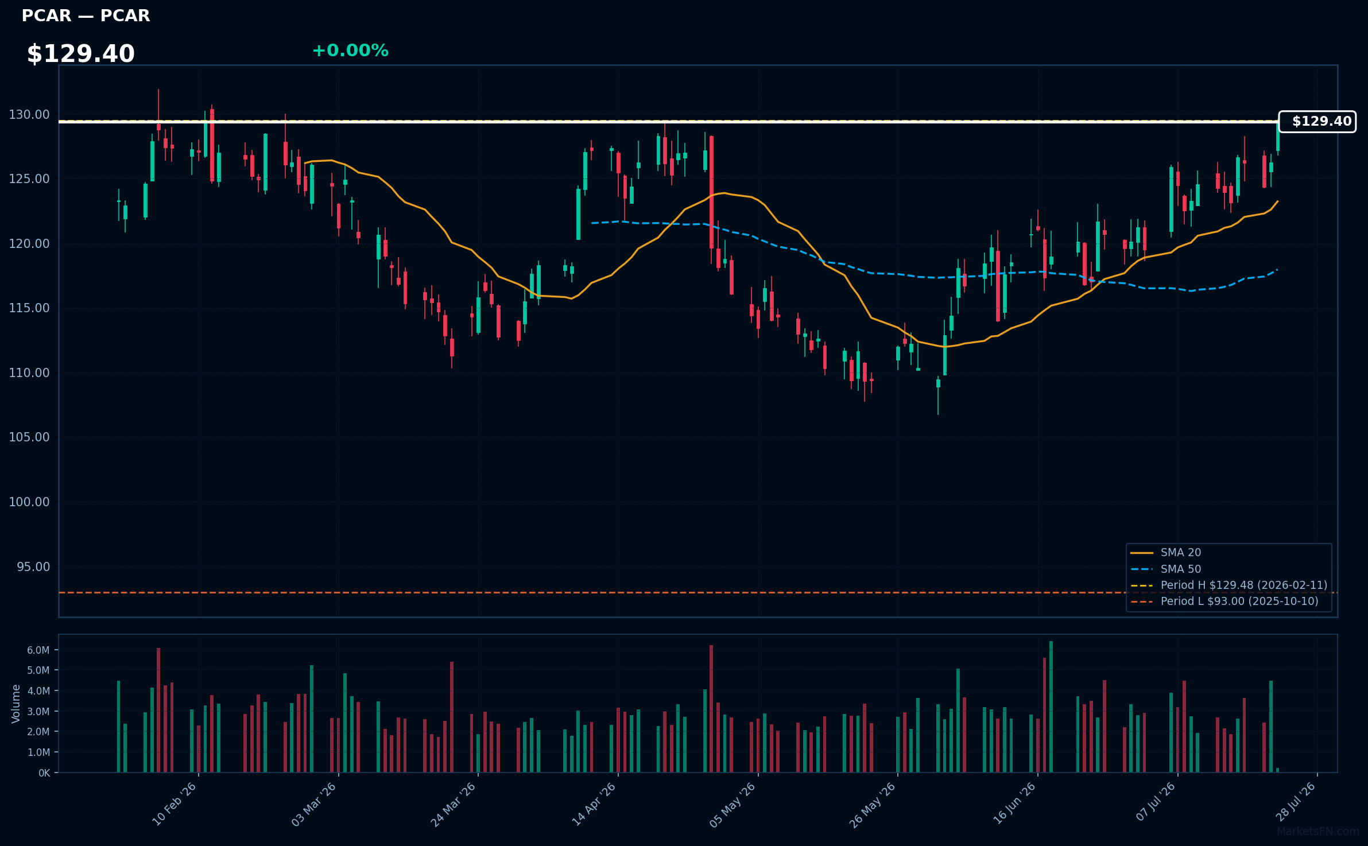The height and width of the screenshot is (846, 1368).
Task: Click the orange SMA 20 legend line swatch
Action: coord(1142,553)
